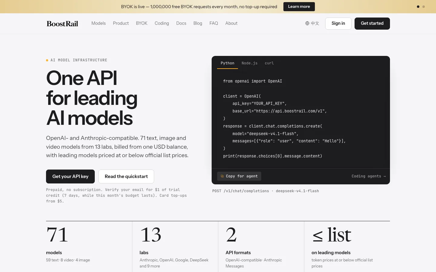436x272 pixels.
Task: Click the code line model="deepseek-v4.1-flash"
Action: [x=266, y=134]
